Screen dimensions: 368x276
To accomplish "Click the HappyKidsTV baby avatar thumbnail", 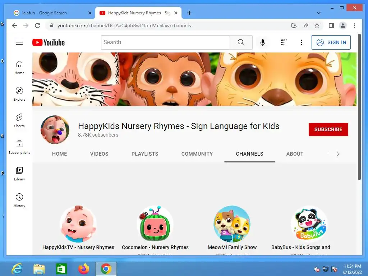I will (x=78, y=224).
